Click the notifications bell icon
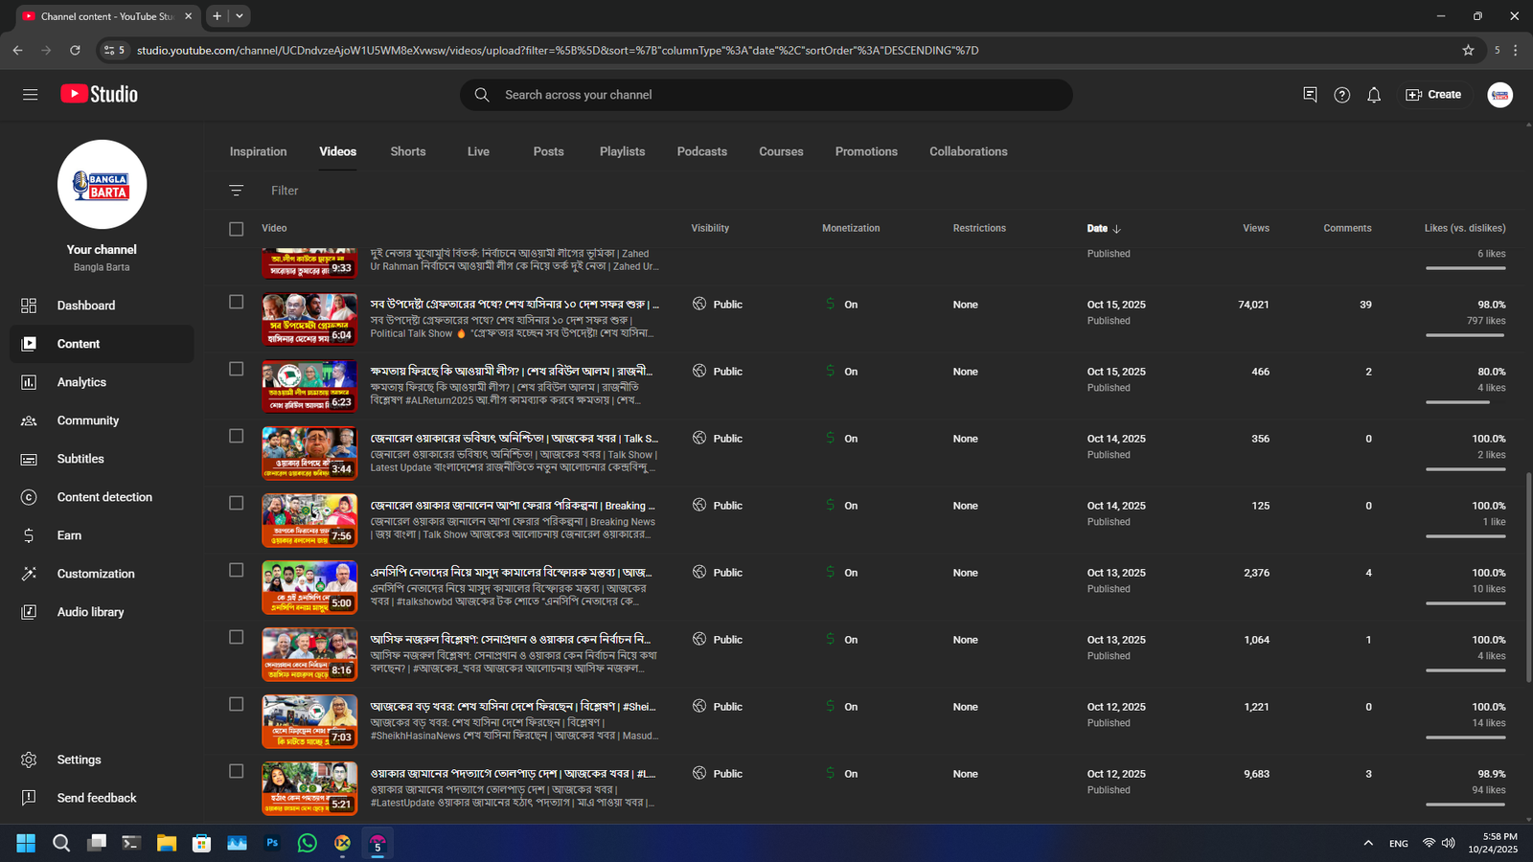1533x862 pixels. [x=1374, y=95]
